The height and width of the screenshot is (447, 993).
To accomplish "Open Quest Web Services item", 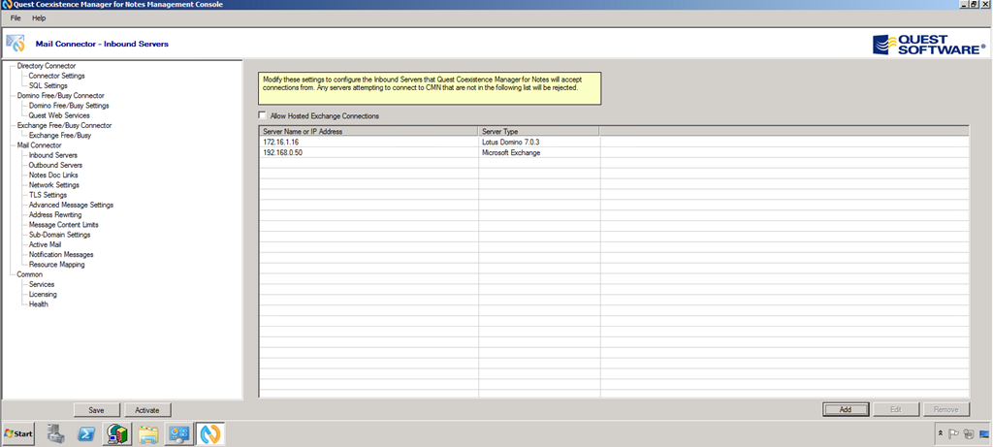I will (x=59, y=115).
